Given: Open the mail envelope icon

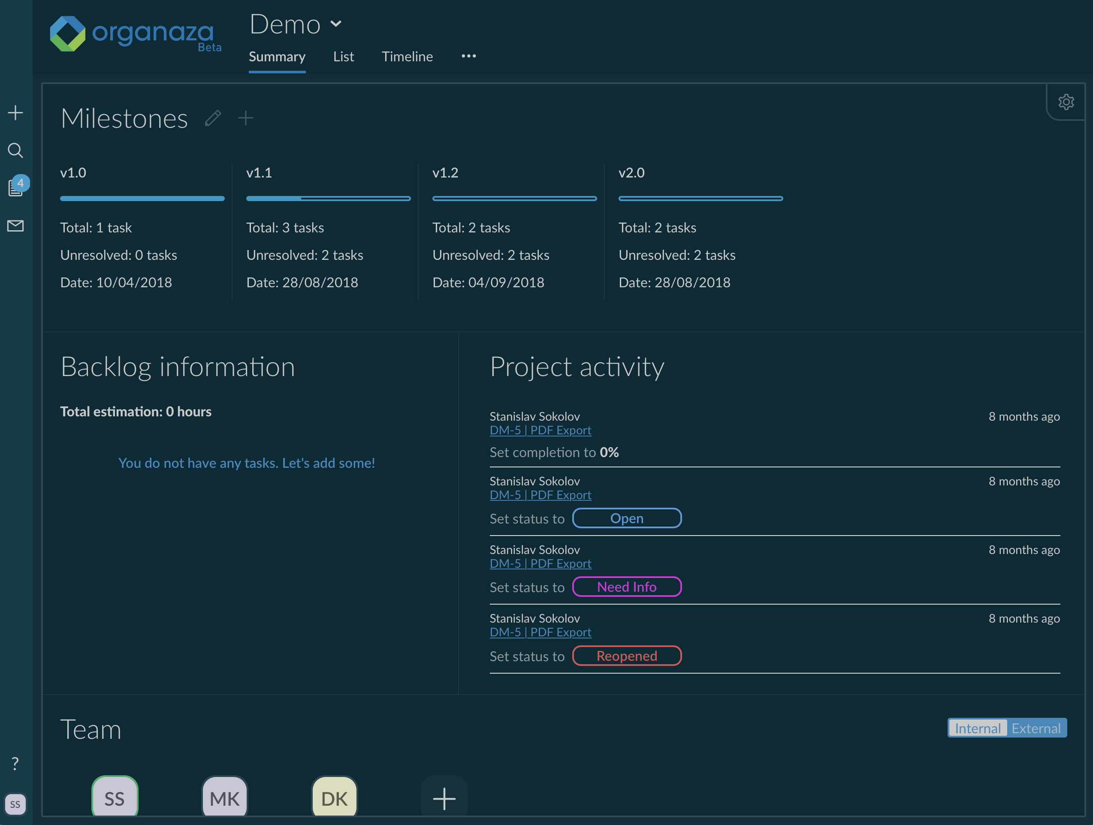Looking at the screenshot, I should 15,226.
